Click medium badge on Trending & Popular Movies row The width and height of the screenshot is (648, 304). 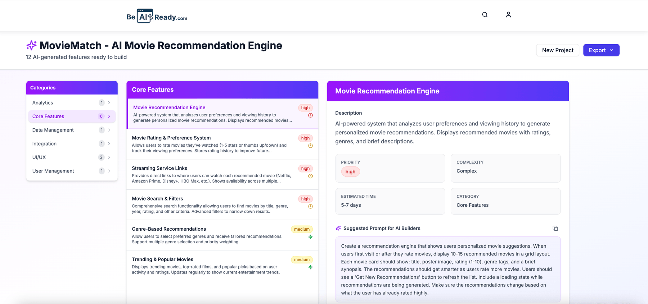(302, 260)
